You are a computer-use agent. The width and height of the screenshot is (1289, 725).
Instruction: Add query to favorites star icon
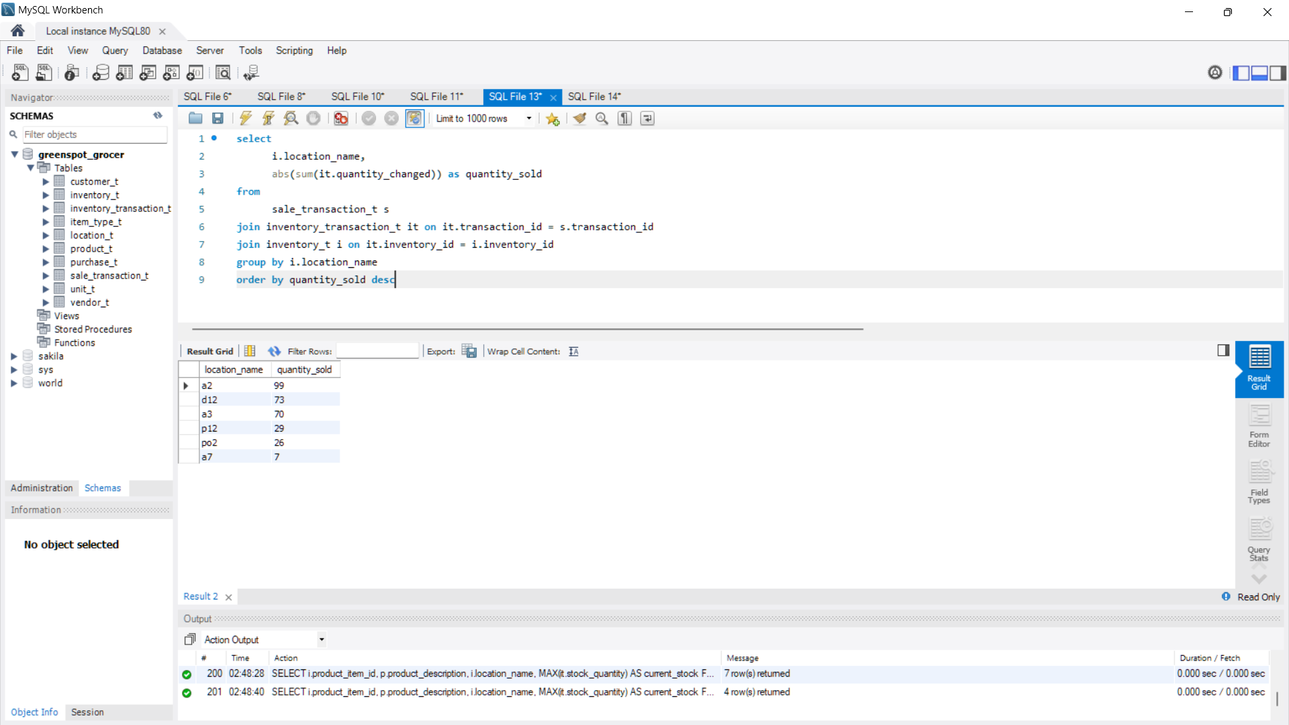point(553,119)
